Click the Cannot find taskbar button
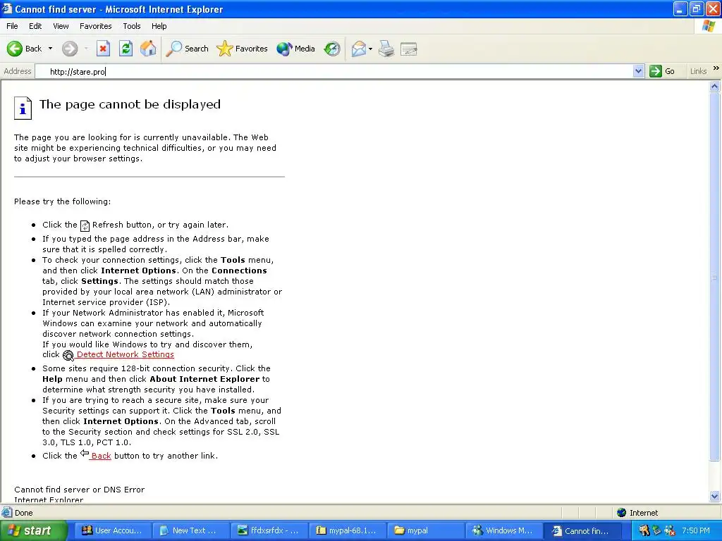722x541 pixels. (x=582, y=530)
